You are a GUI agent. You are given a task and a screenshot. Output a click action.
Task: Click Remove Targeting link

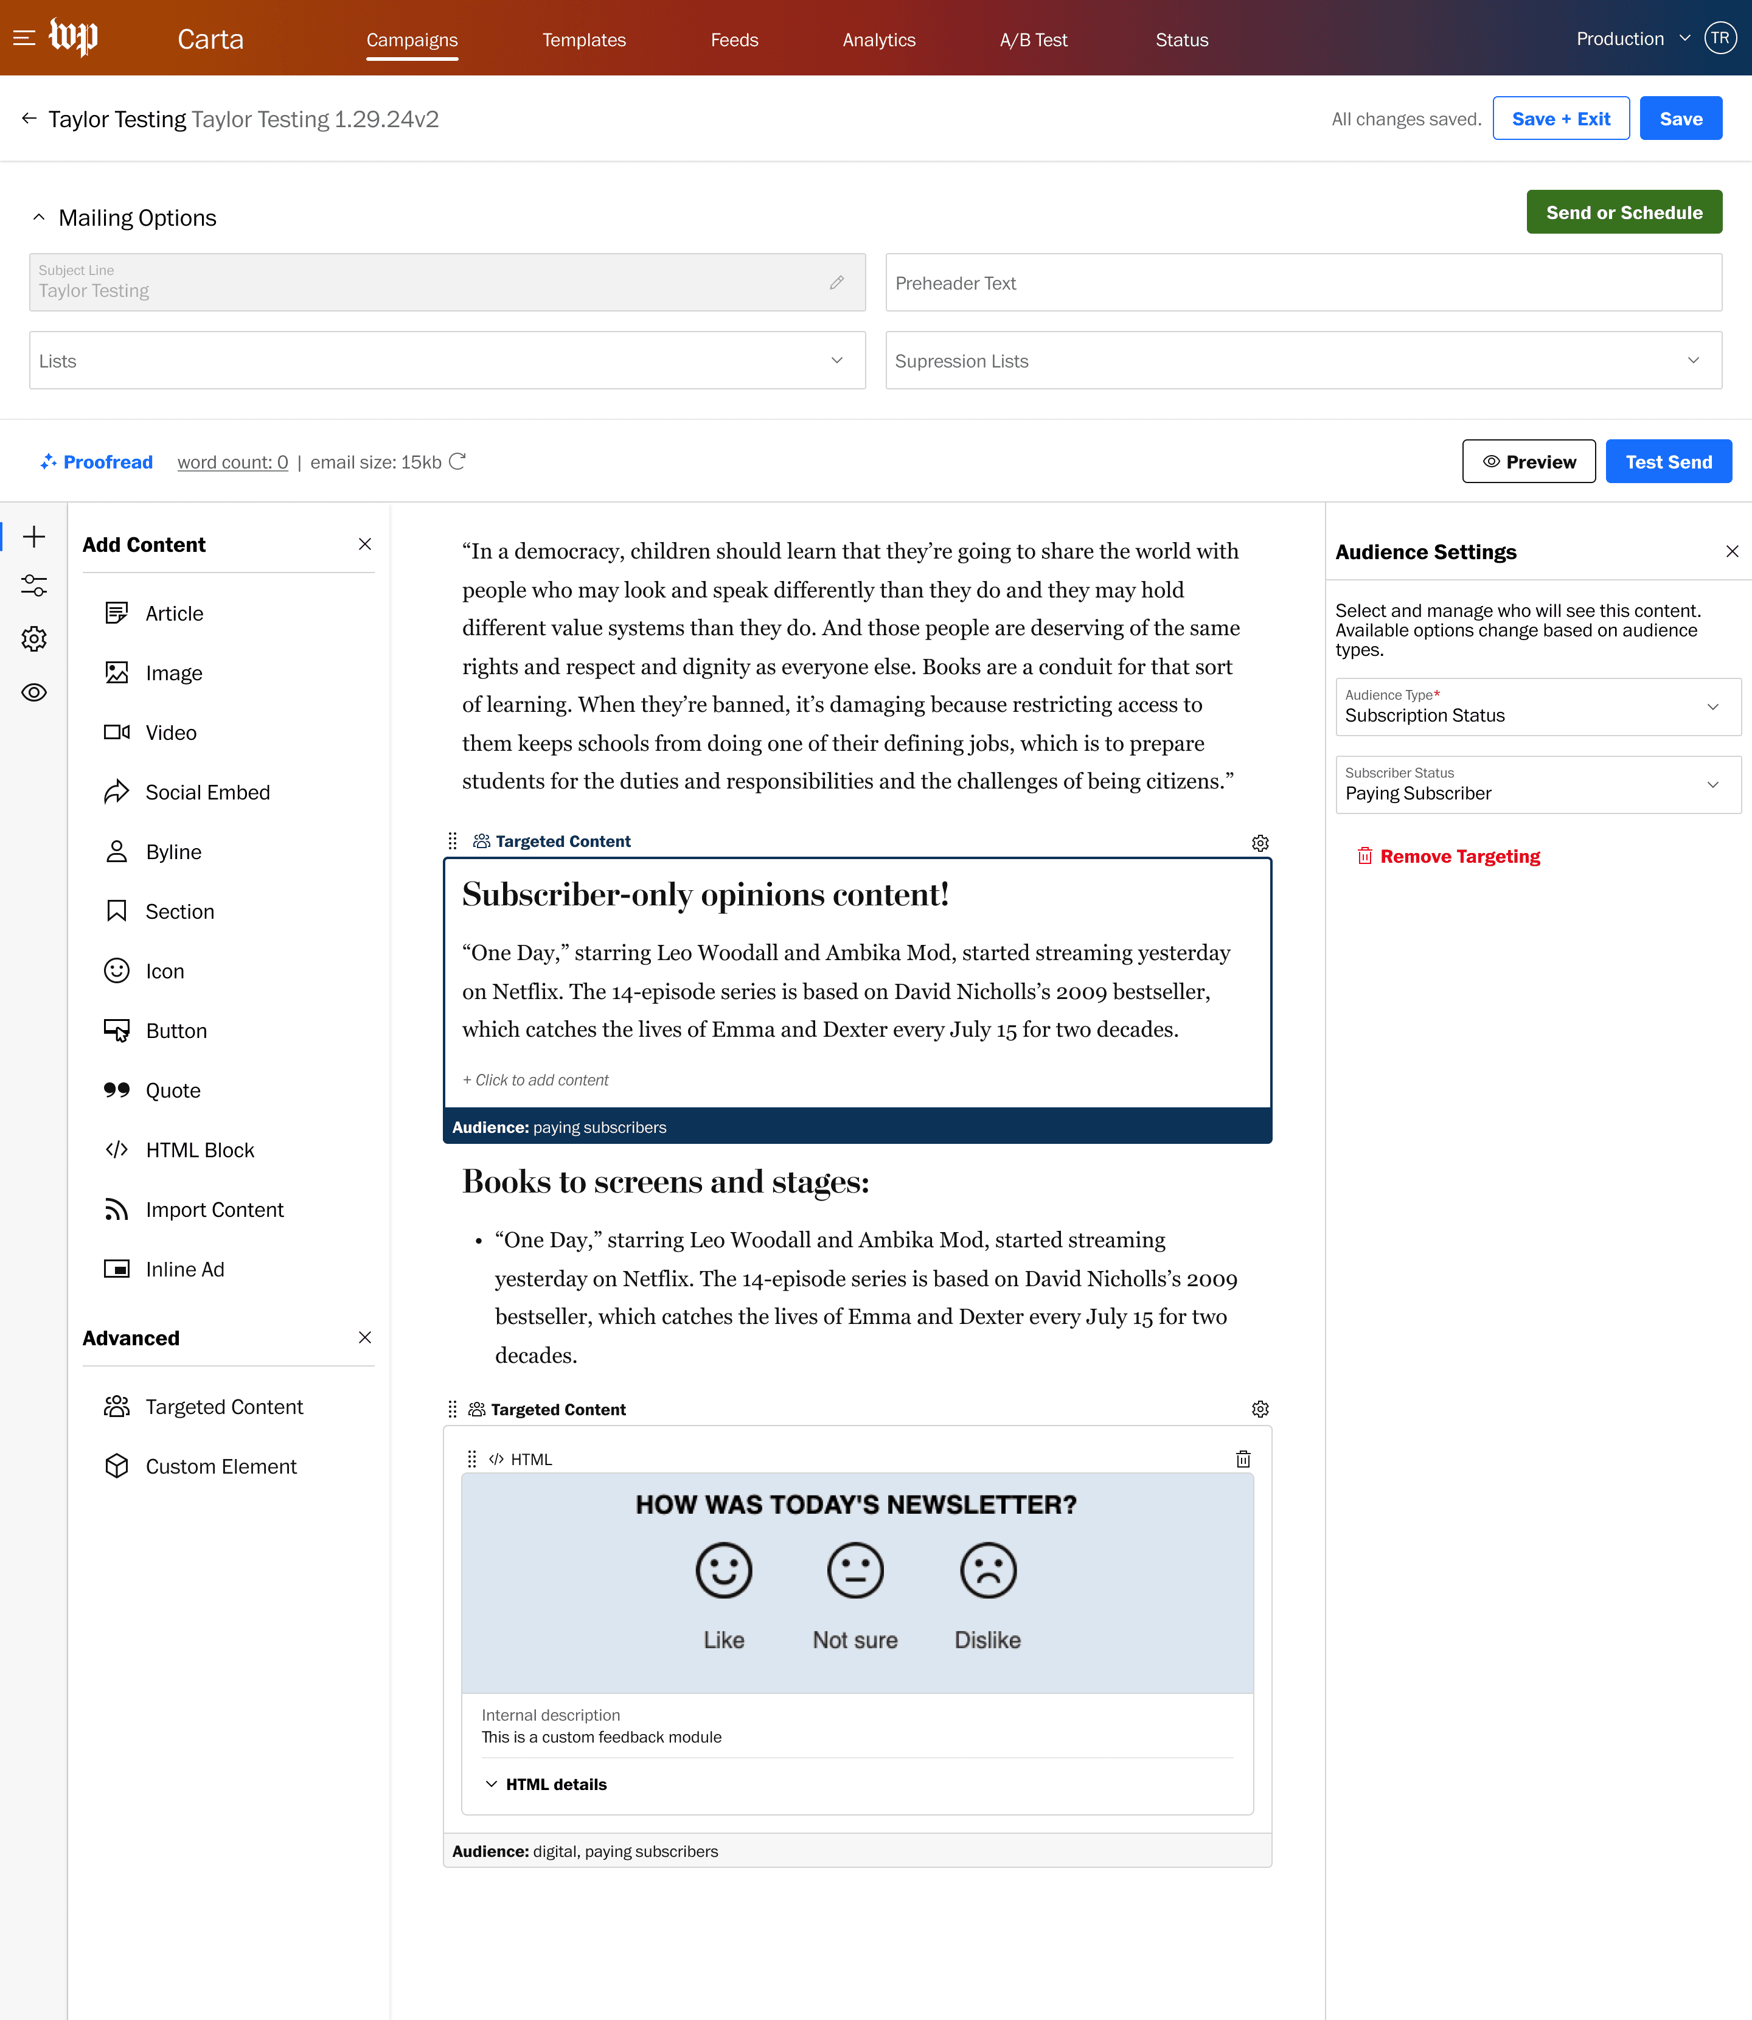point(1448,857)
